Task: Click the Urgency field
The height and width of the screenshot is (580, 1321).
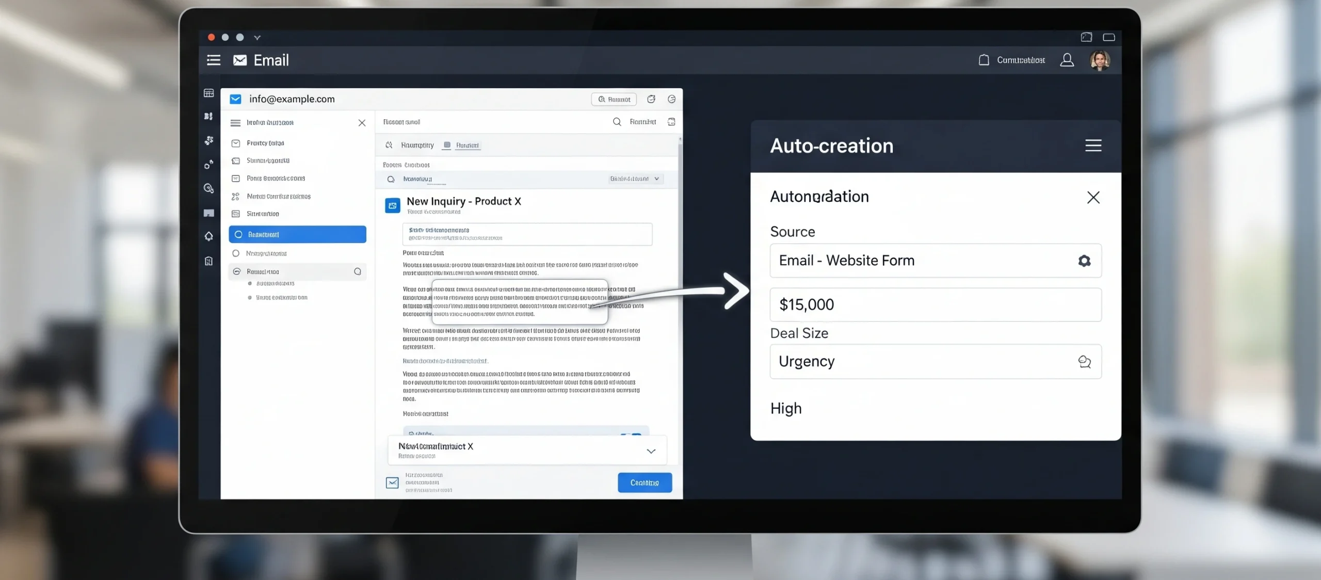Action: pos(936,361)
